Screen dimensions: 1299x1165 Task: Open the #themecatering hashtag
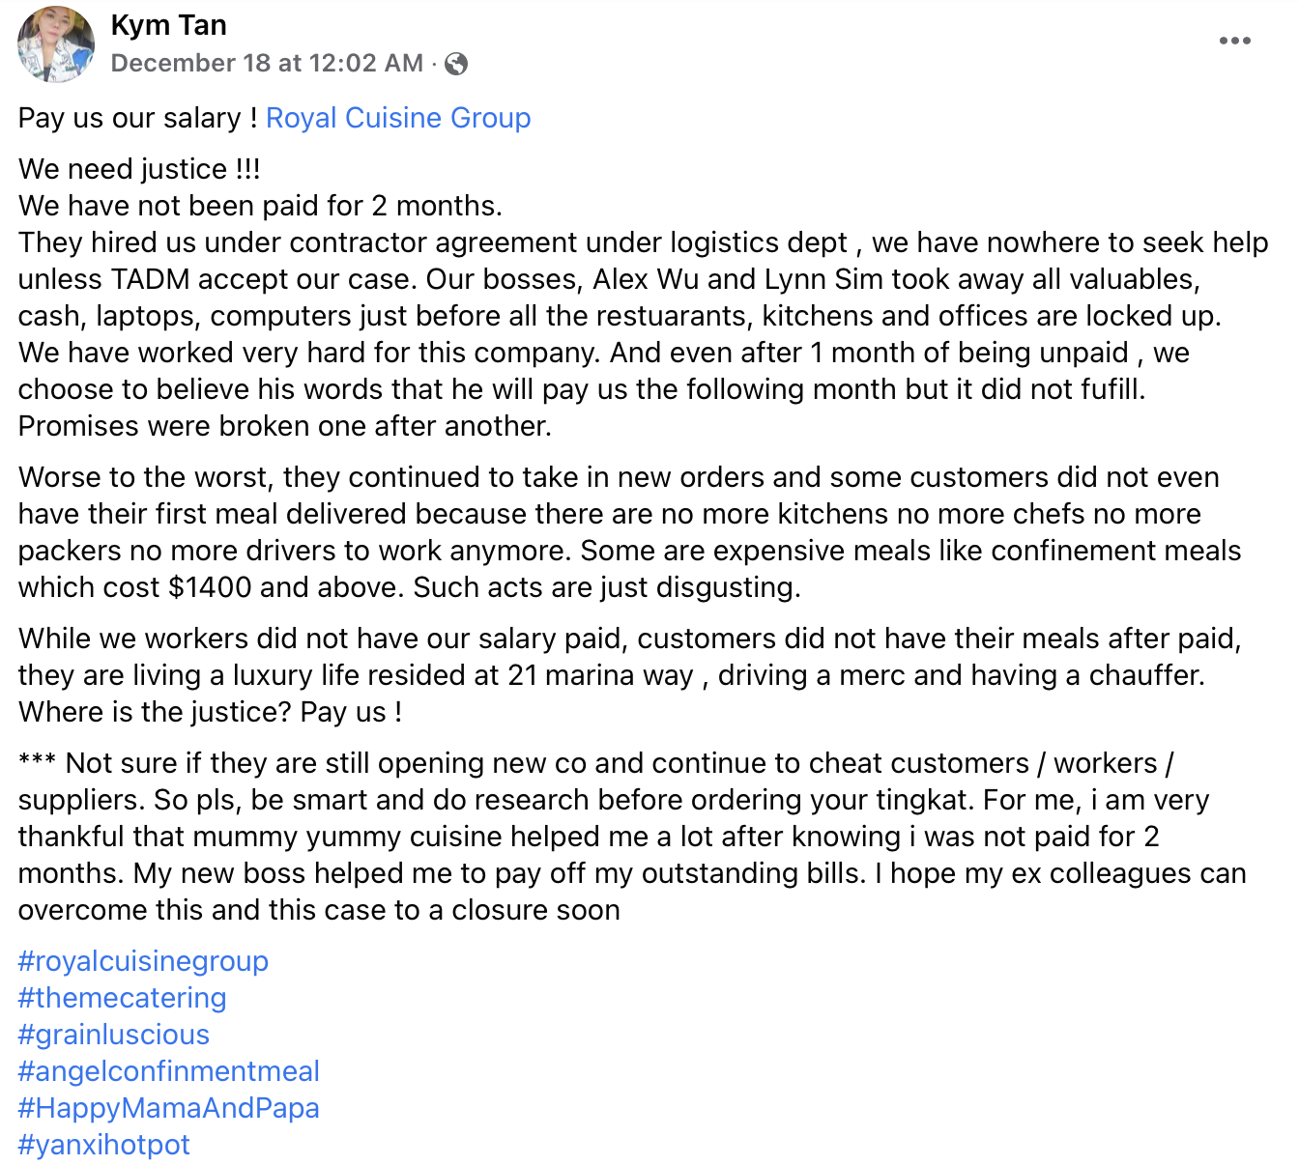pyautogui.click(x=122, y=998)
